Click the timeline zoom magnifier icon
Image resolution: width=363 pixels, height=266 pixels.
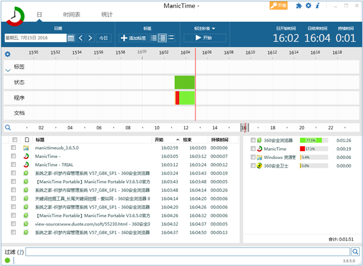click(x=8, y=128)
